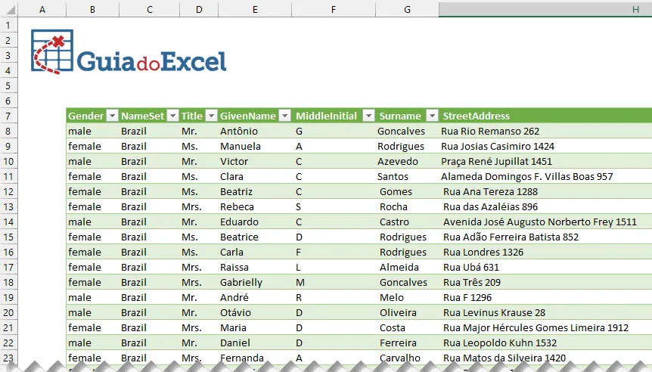Open the NameSet column filter dropdown
This screenshot has width=652, height=372.
173,116
